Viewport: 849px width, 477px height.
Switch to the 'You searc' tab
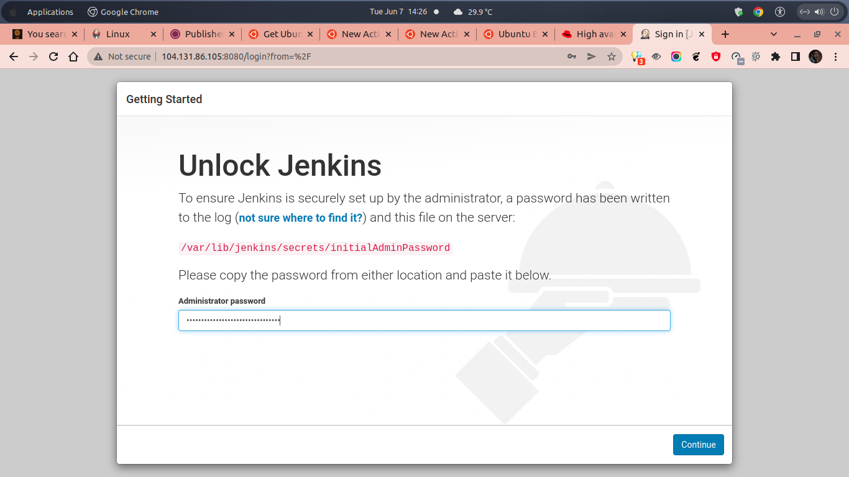point(45,34)
